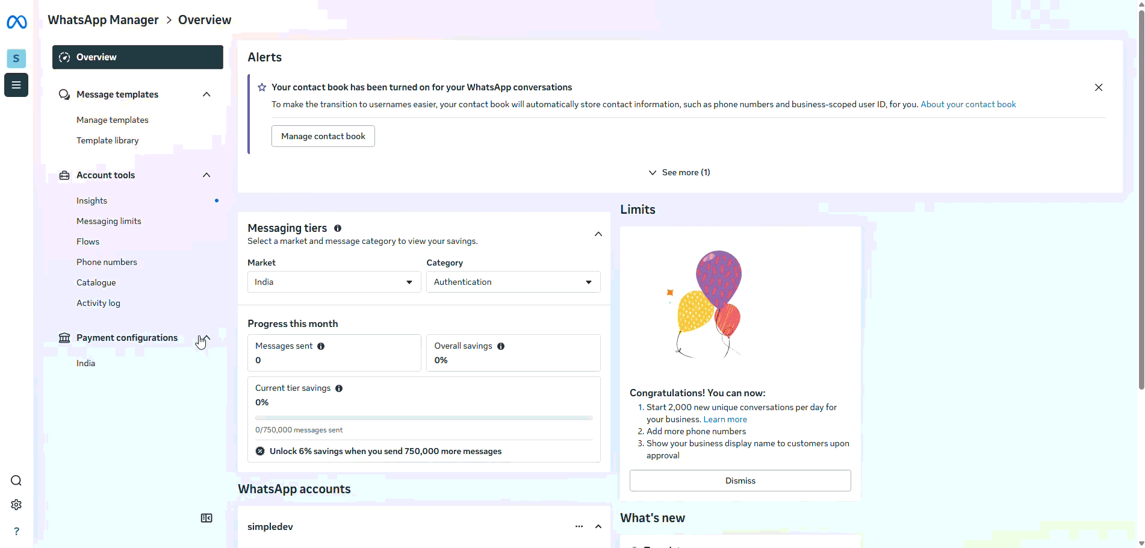Dismiss the Limits congratulations card
Viewport: 1145px width, 548px height.
(x=740, y=481)
